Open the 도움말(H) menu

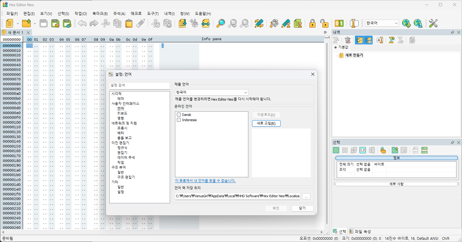[x=203, y=14]
